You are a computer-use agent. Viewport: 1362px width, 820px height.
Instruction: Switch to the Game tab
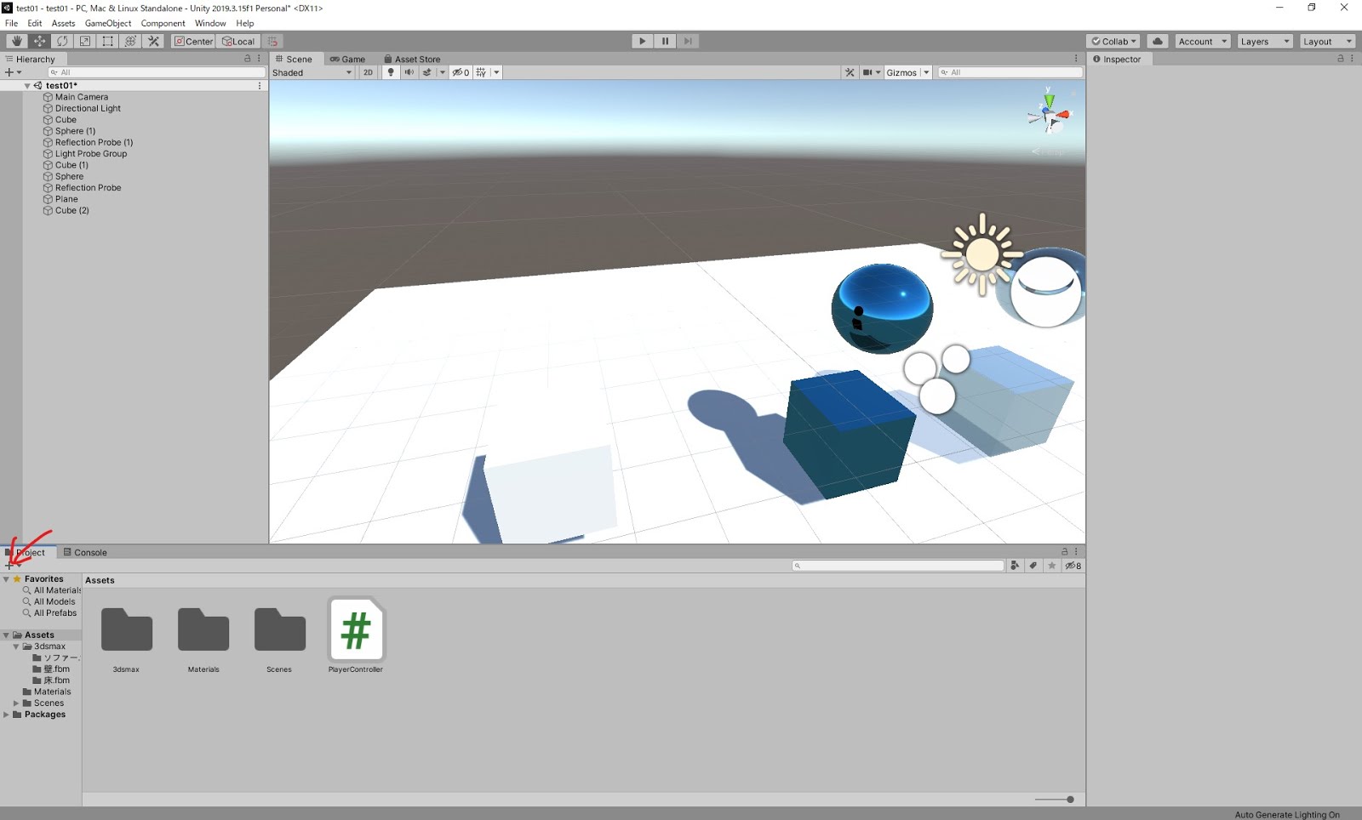tap(347, 60)
